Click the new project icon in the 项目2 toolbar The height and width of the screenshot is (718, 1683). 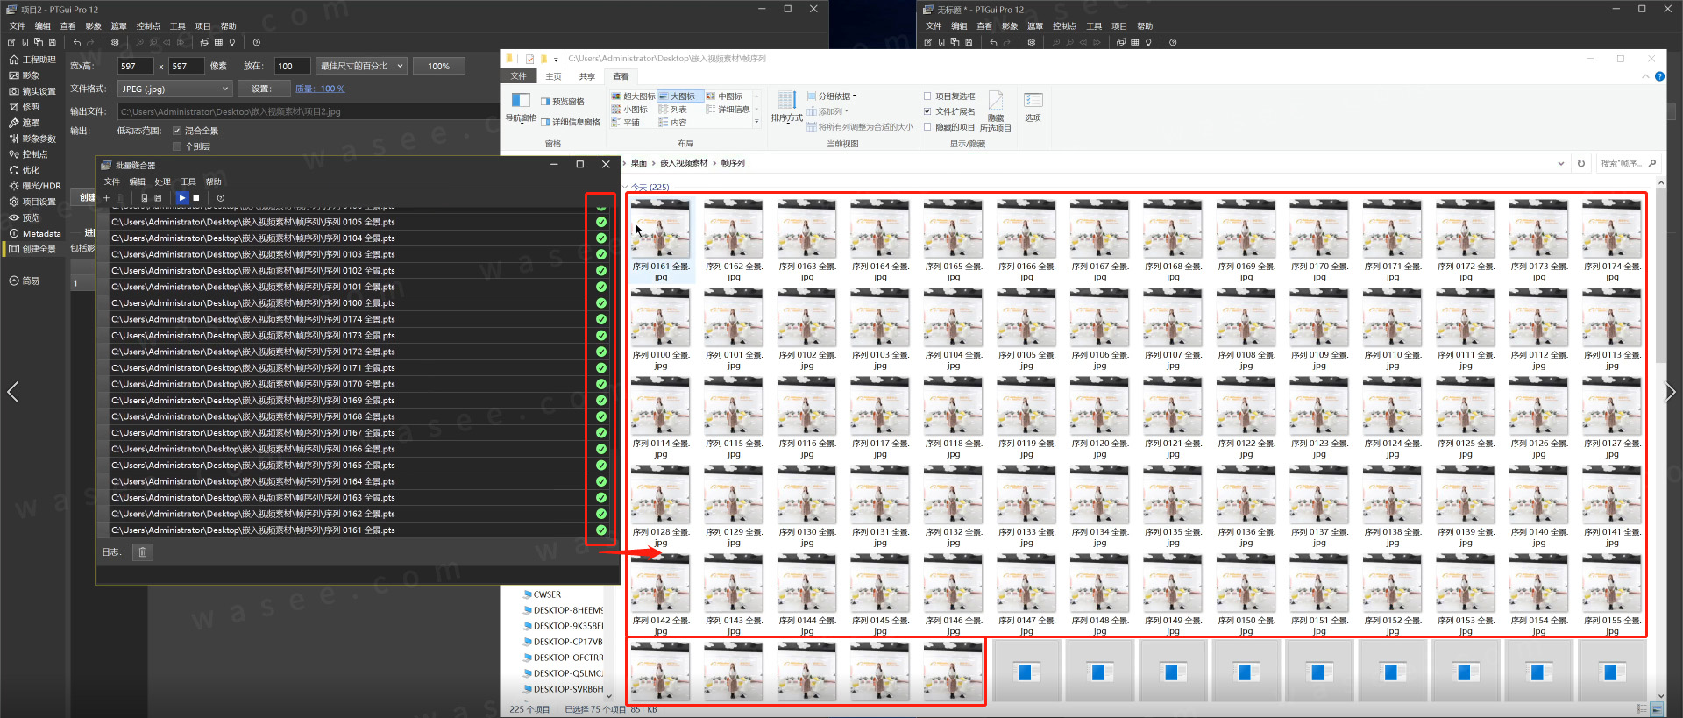[x=11, y=42]
